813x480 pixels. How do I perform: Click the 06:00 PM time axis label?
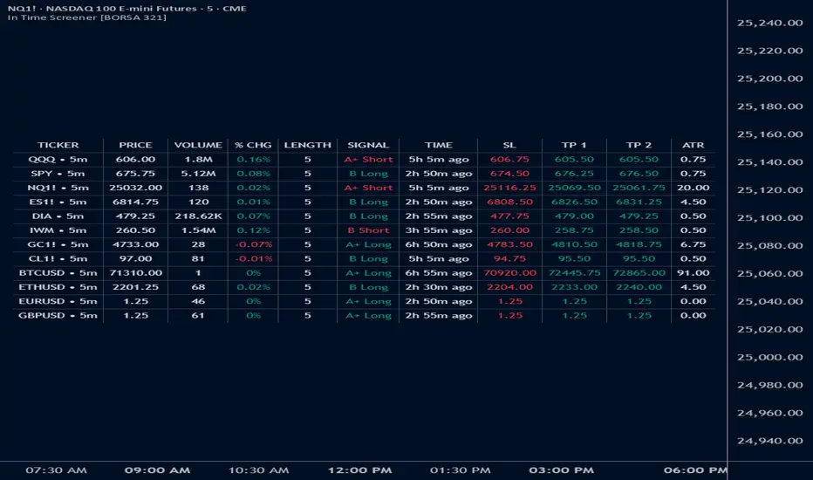(x=695, y=470)
